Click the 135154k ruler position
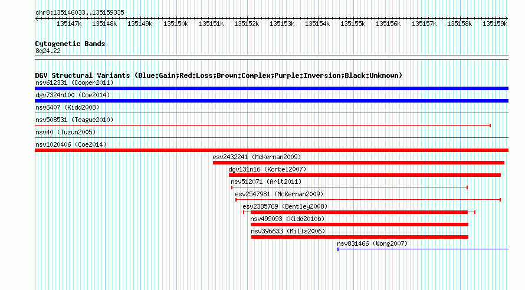This screenshot has height=290, width=525. 317,24
